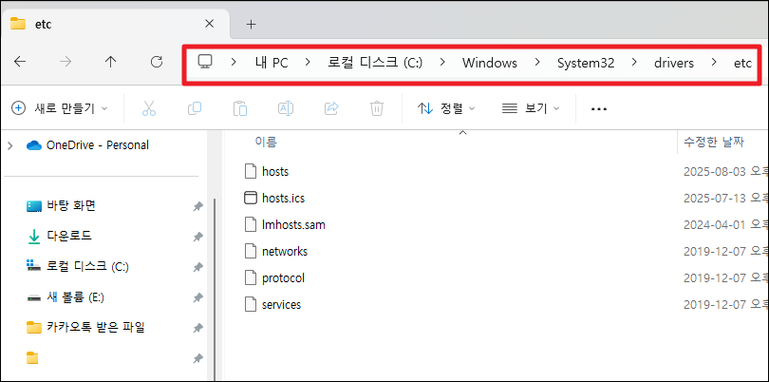Click the pin icon beside sidebar 로컬 디스크 (C:)
The height and width of the screenshot is (382, 769).
tap(197, 267)
